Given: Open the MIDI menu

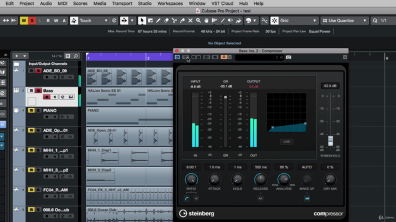Looking at the screenshot, I should tap(62, 4).
